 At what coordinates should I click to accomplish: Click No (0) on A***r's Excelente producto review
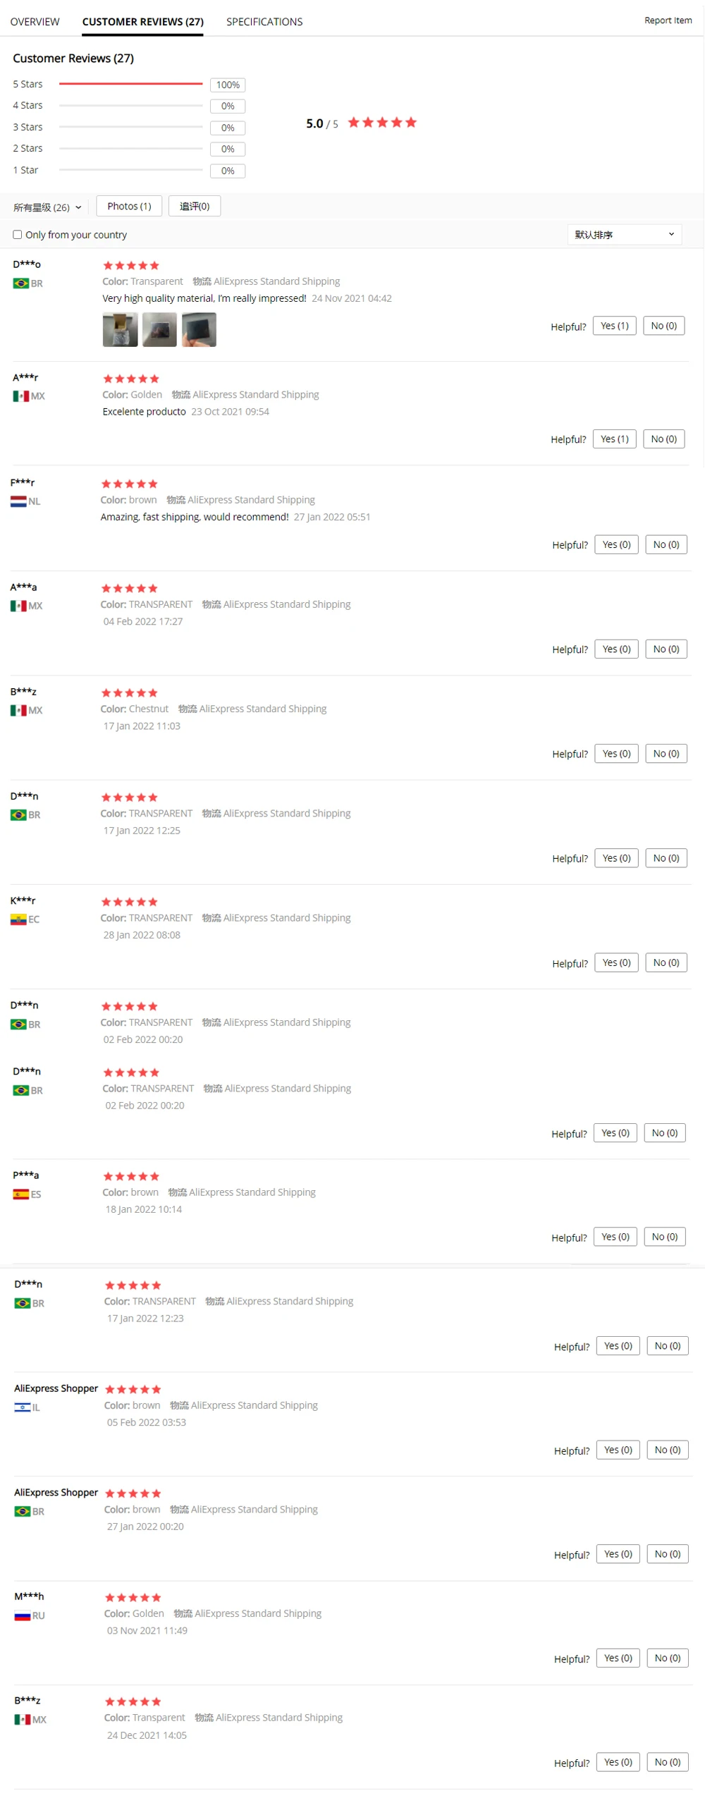tap(664, 439)
